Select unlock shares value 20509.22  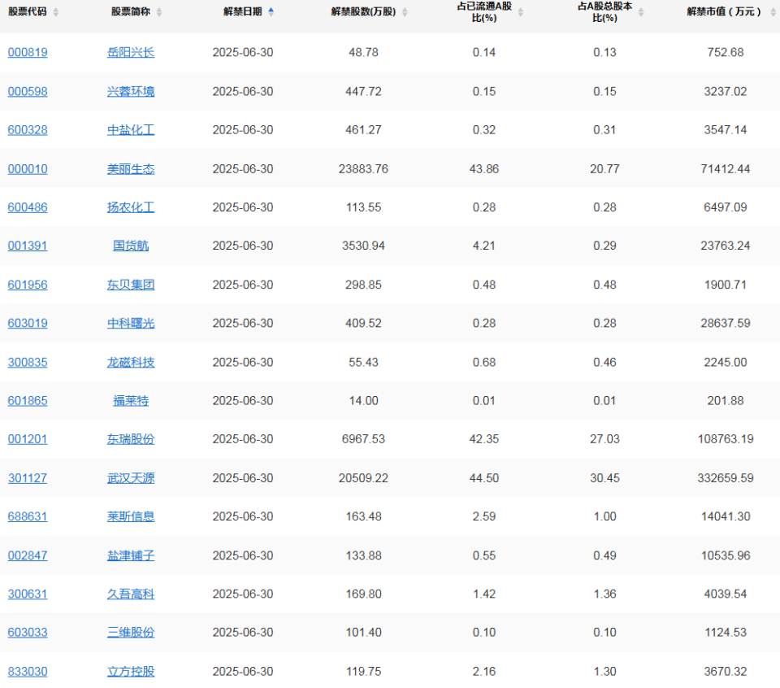364,478
